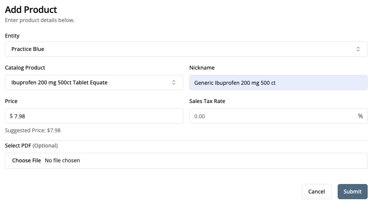Submit the Add Product form
This screenshot has width=373, height=203.
point(352,192)
